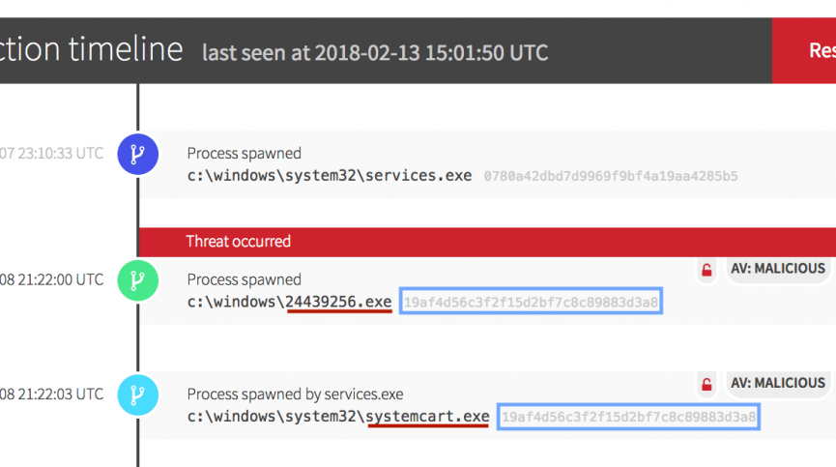Click the cyan process icon for systemcart.exe

click(137, 394)
